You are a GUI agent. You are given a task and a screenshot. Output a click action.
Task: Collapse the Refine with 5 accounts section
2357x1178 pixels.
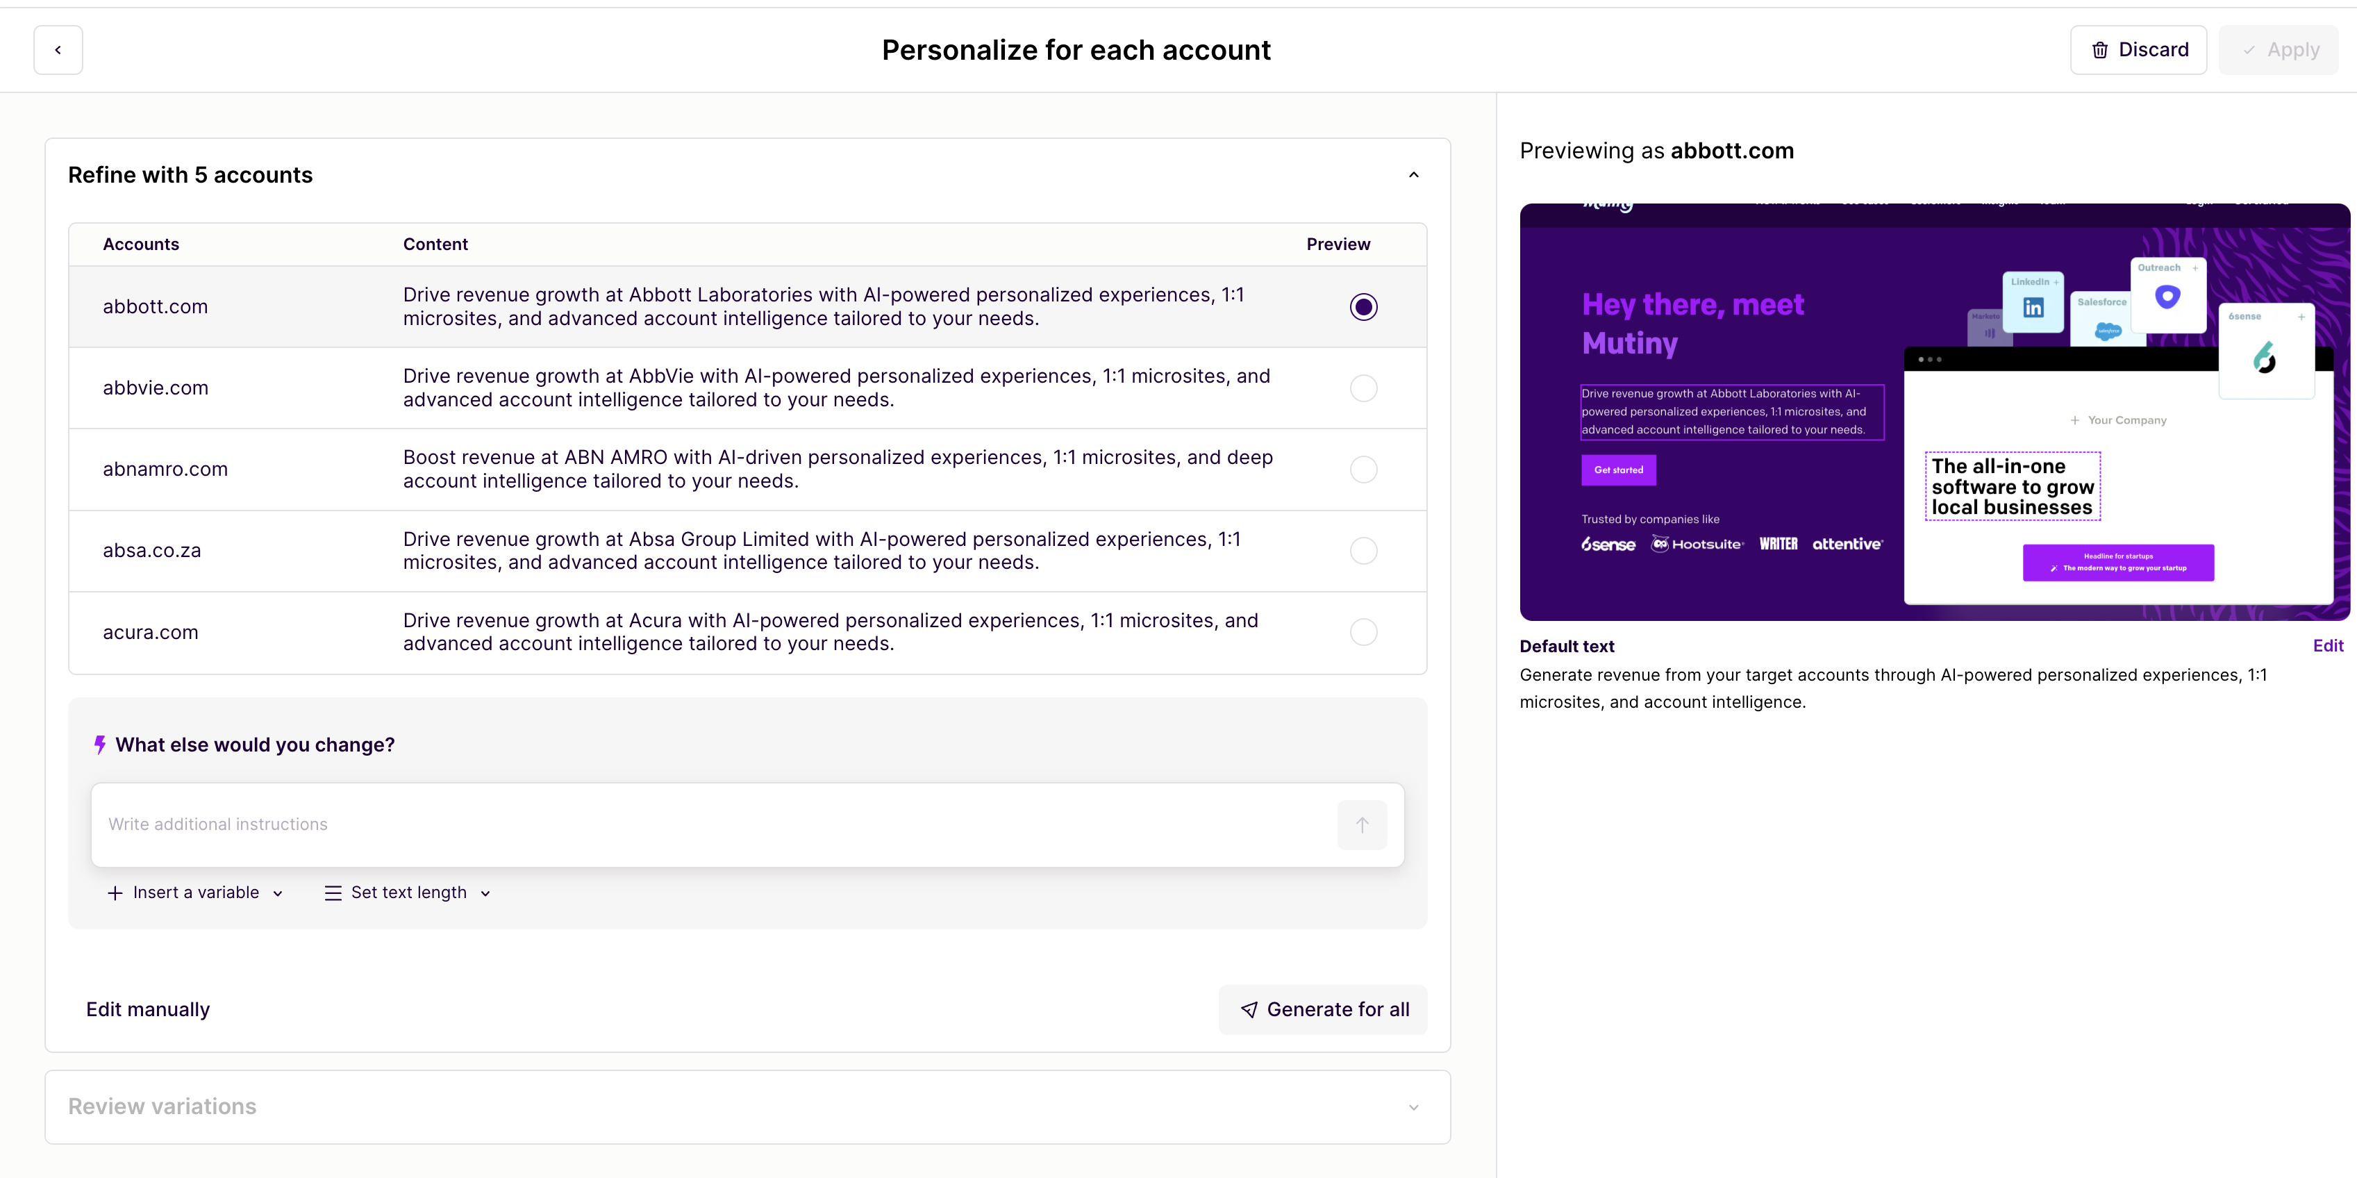point(1414,175)
